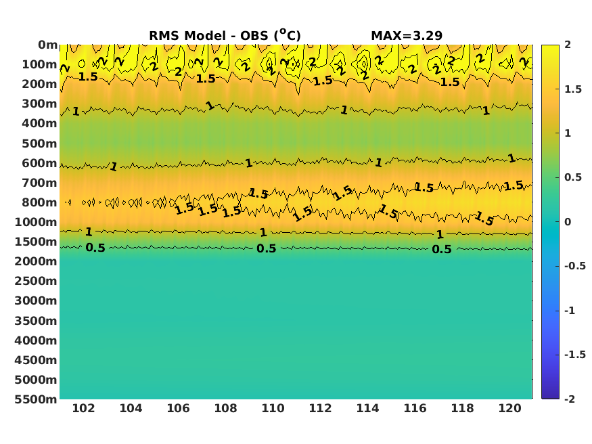Click the "5000m" depth axis label
This screenshot has width=592, height=444.
pyautogui.click(x=36, y=380)
